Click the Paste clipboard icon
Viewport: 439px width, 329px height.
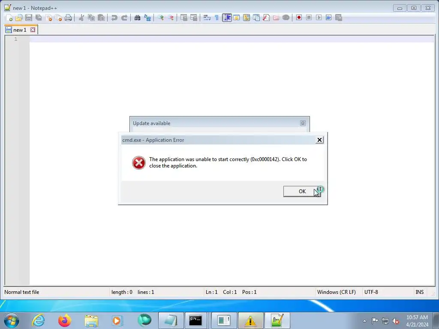[x=101, y=18]
